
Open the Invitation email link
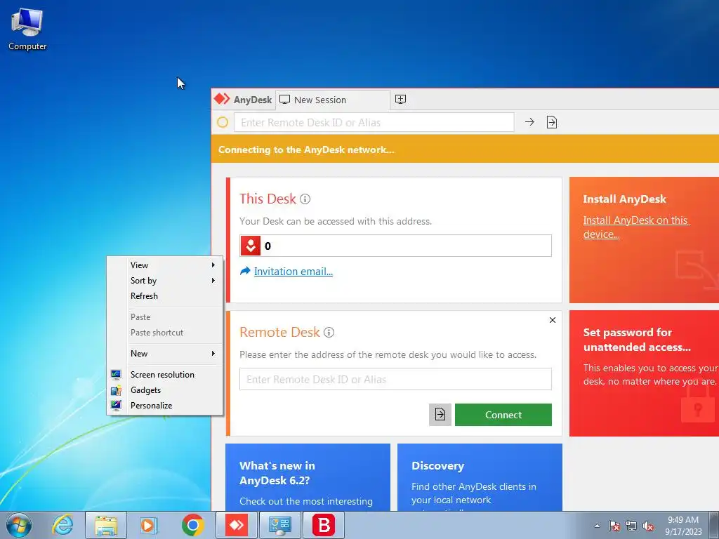pyautogui.click(x=293, y=272)
